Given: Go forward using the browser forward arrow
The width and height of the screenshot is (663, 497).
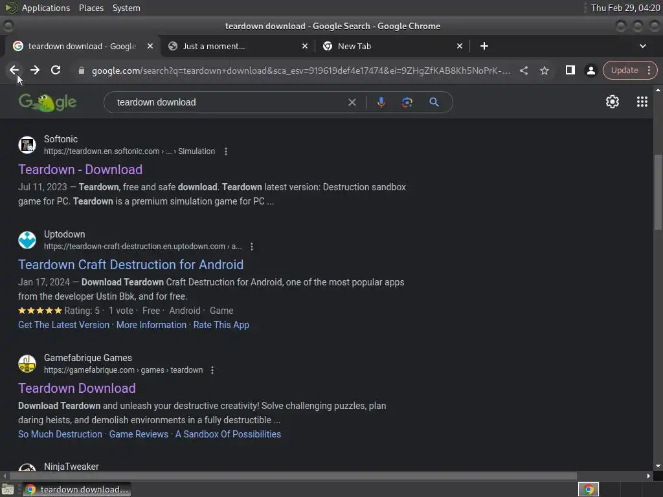Looking at the screenshot, I should 35,70.
